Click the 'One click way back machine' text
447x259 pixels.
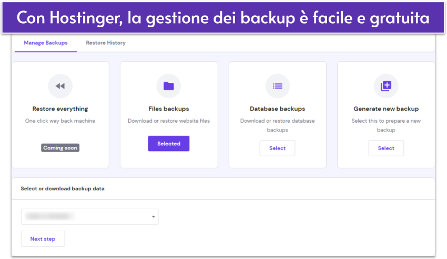click(60, 121)
